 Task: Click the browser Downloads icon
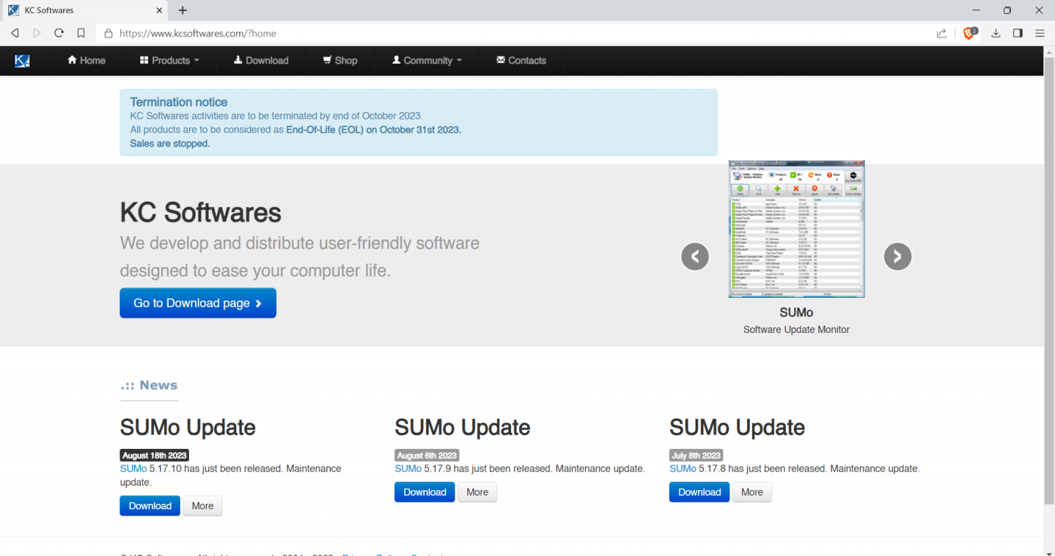tap(995, 33)
